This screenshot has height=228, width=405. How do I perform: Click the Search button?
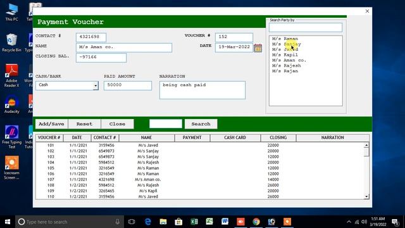pyautogui.click(x=201, y=124)
